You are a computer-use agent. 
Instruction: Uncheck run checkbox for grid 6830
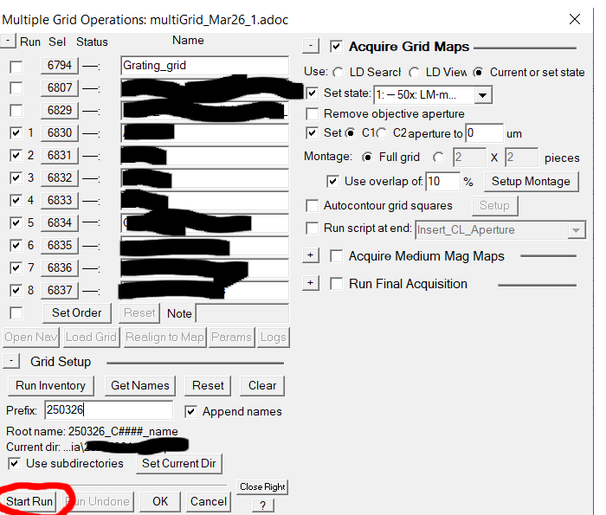[x=16, y=133]
